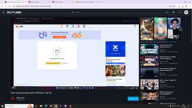Open options for Как Скачать Солару V3 video

pos(179,69)
